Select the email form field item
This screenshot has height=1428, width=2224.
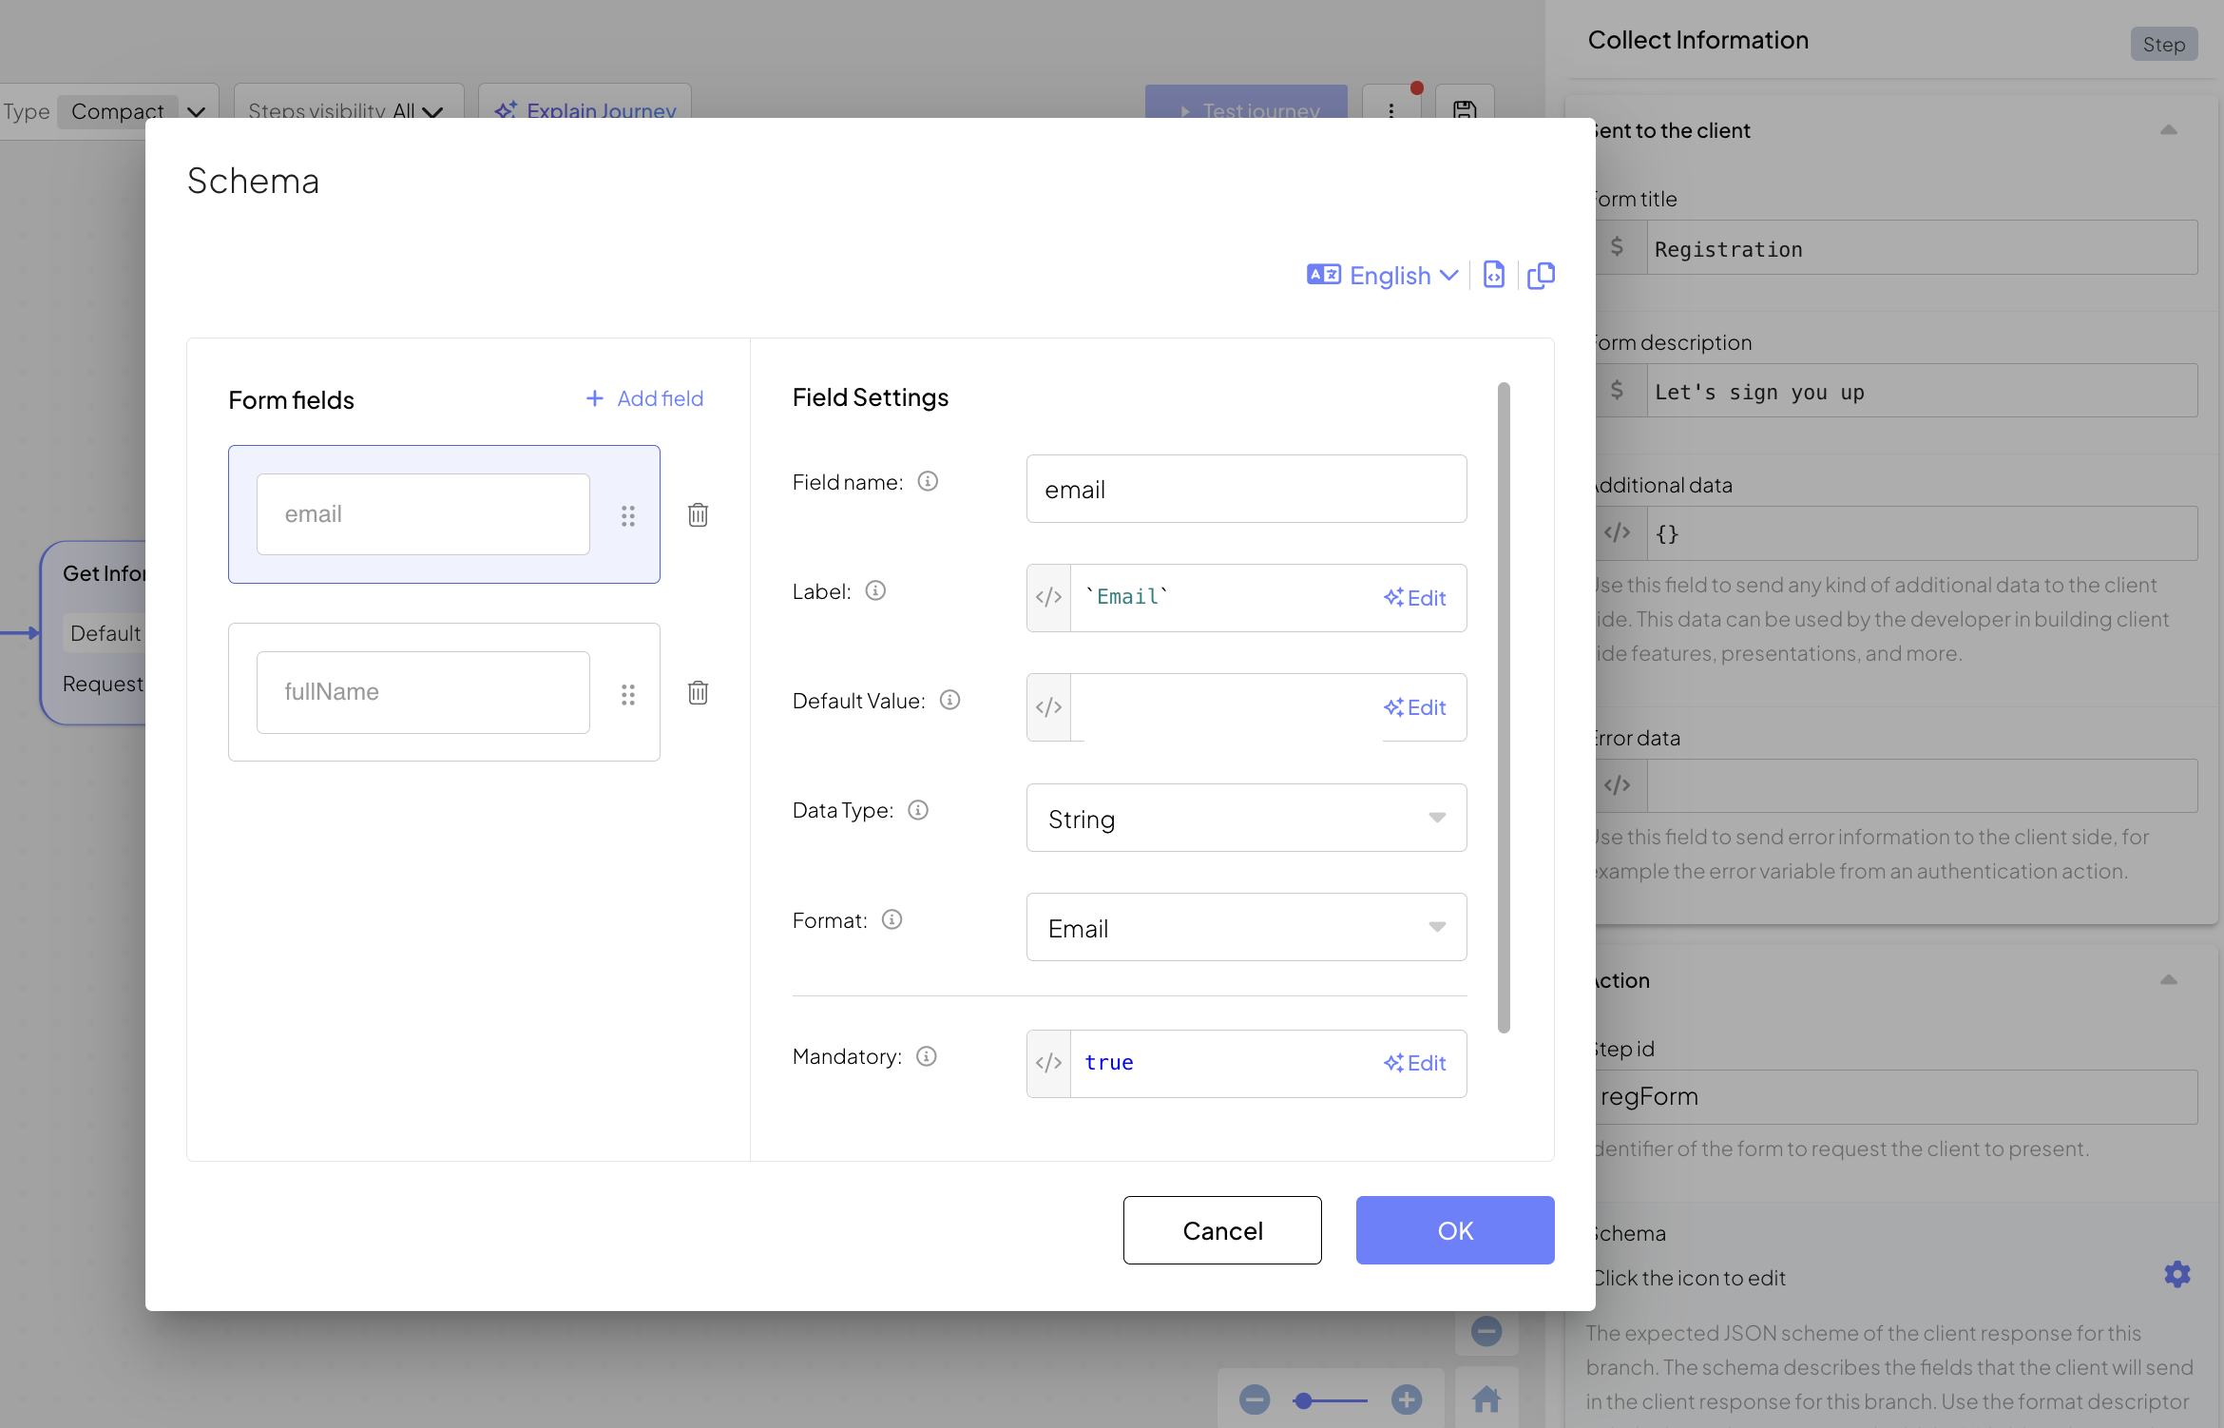423,514
